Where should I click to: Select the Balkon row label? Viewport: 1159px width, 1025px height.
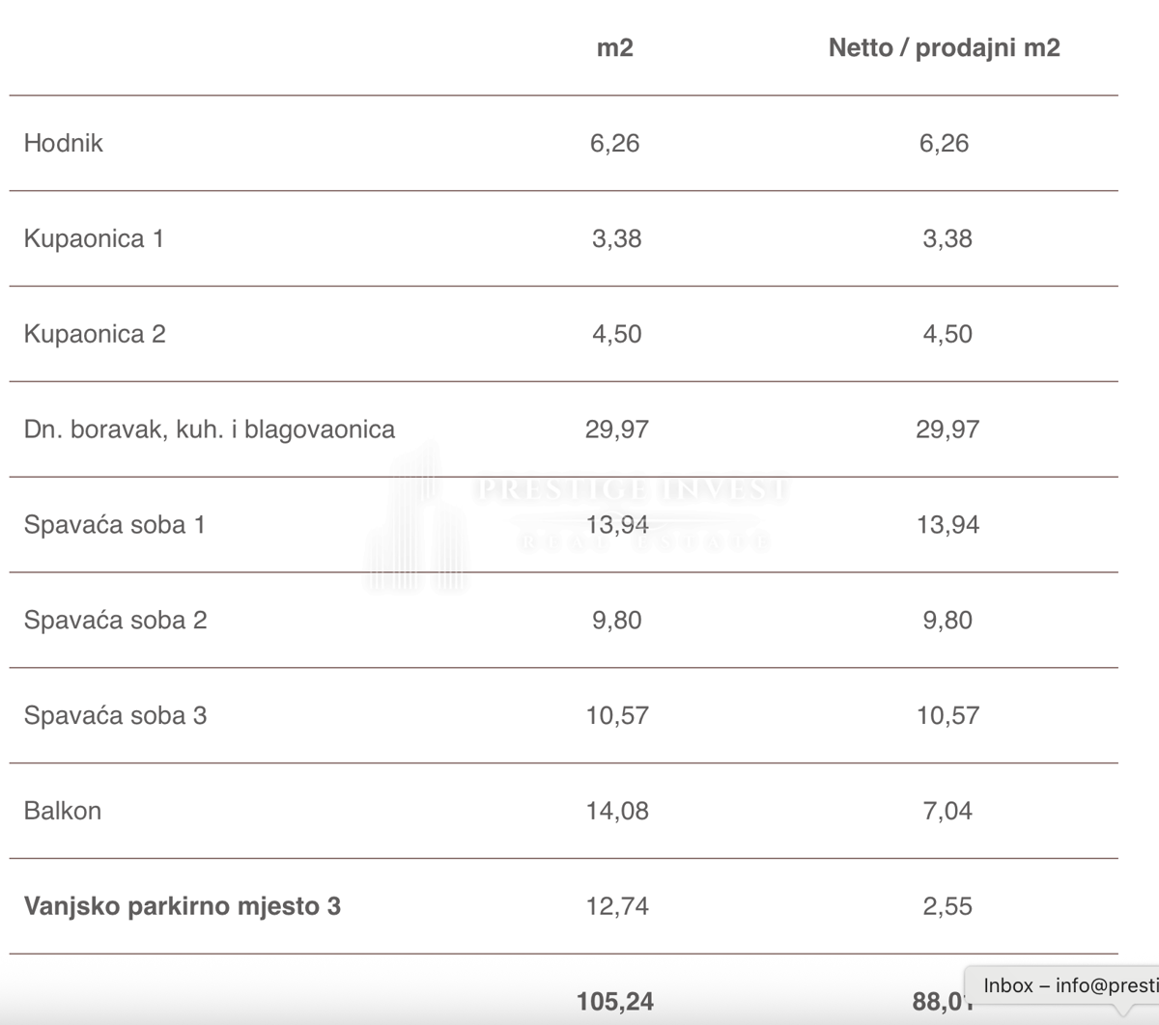pos(63,811)
